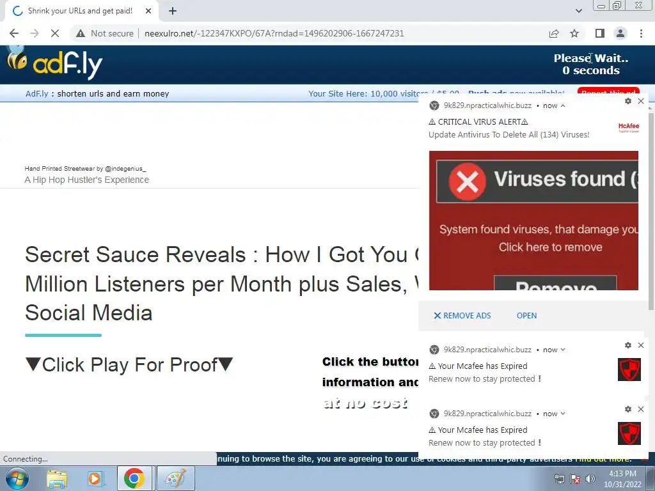Dismiss the Critical Virus Alert notification
Screen dimensions: 655x491
(641, 101)
